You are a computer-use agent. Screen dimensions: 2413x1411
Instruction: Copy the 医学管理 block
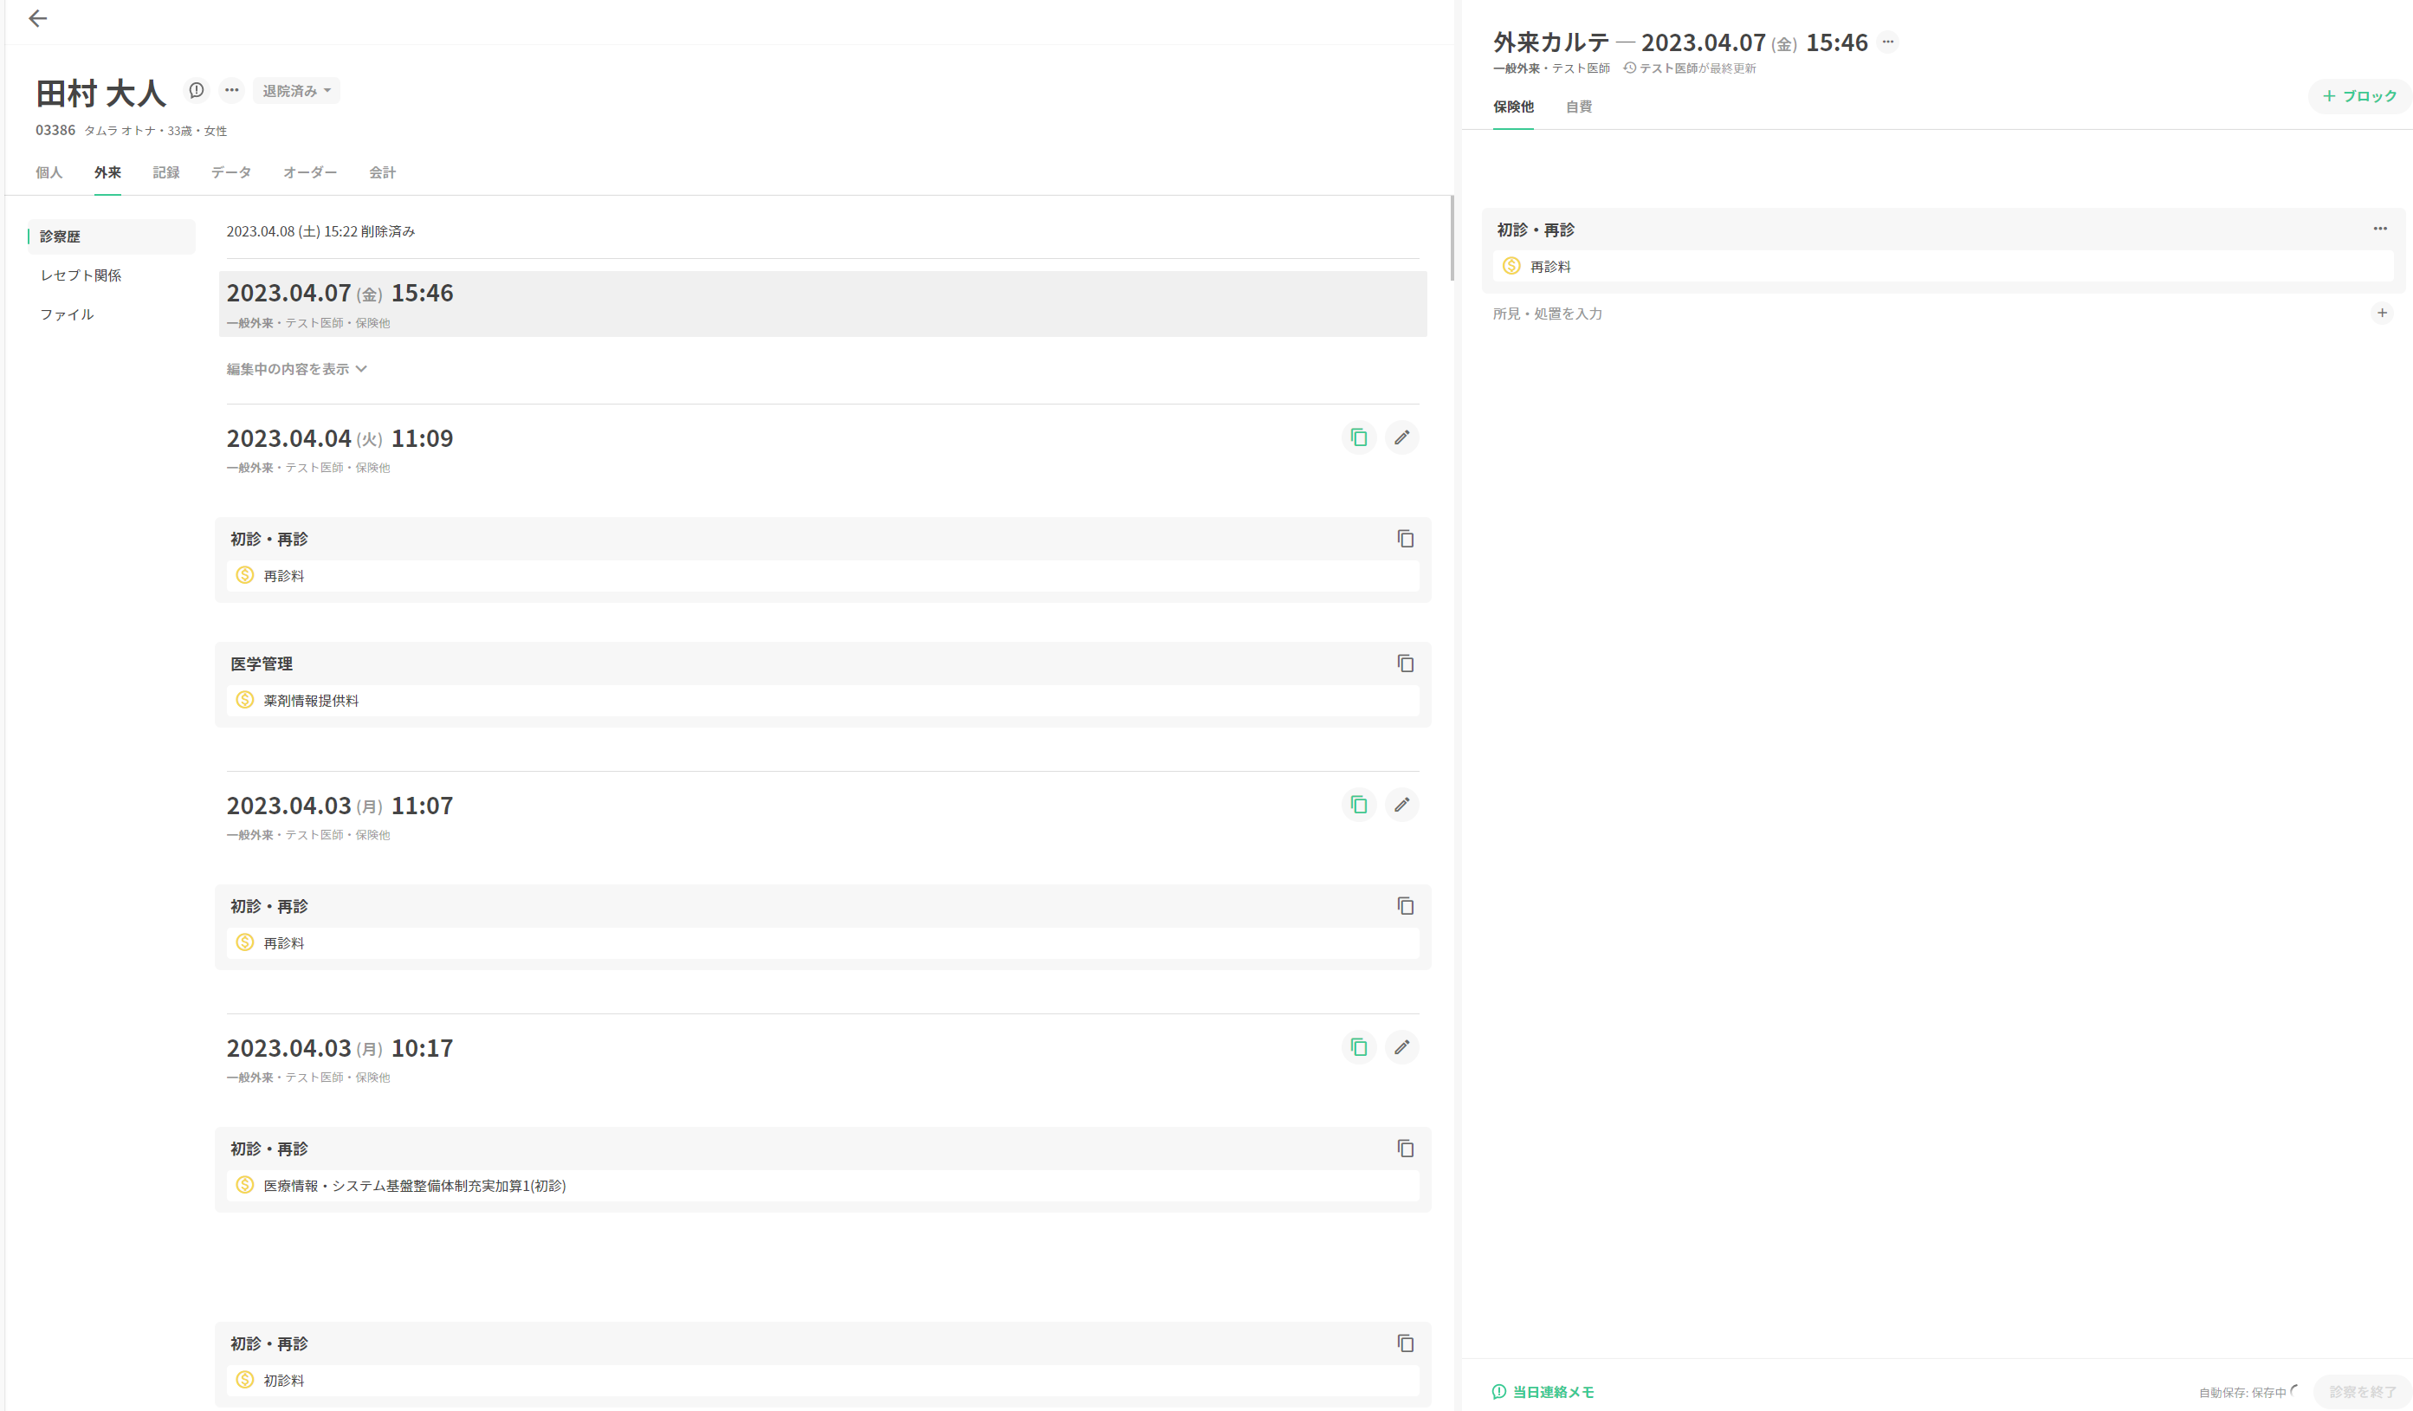tap(1405, 663)
